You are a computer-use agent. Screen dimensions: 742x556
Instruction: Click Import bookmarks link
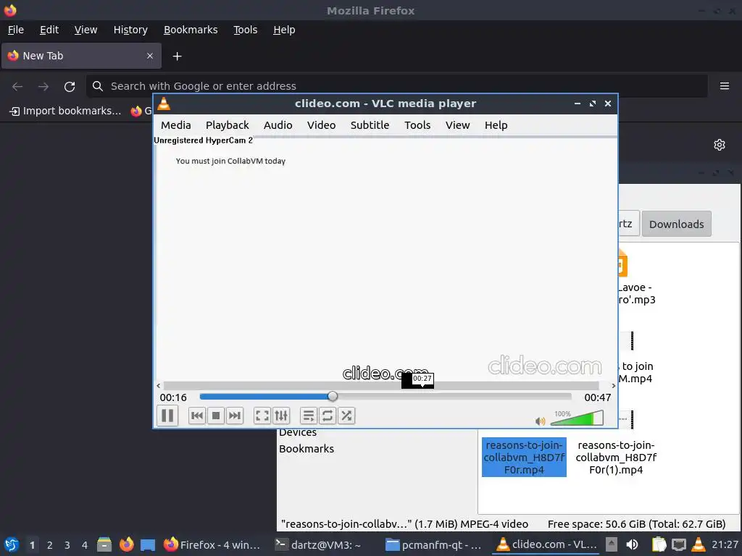tap(65, 111)
